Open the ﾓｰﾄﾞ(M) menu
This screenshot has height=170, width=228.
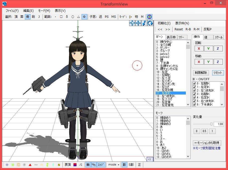(x=44, y=11)
